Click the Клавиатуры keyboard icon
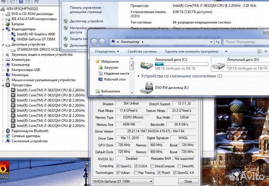269x186 pixels. pyautogui.click(x=8, y=60)
